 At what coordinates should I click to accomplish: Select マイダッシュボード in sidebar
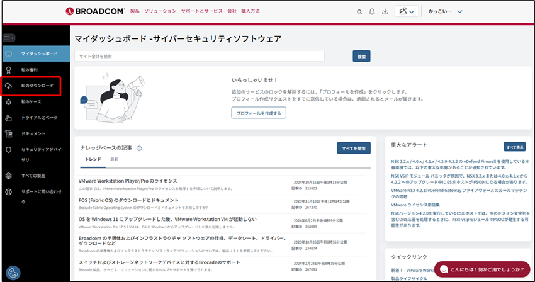36,54
